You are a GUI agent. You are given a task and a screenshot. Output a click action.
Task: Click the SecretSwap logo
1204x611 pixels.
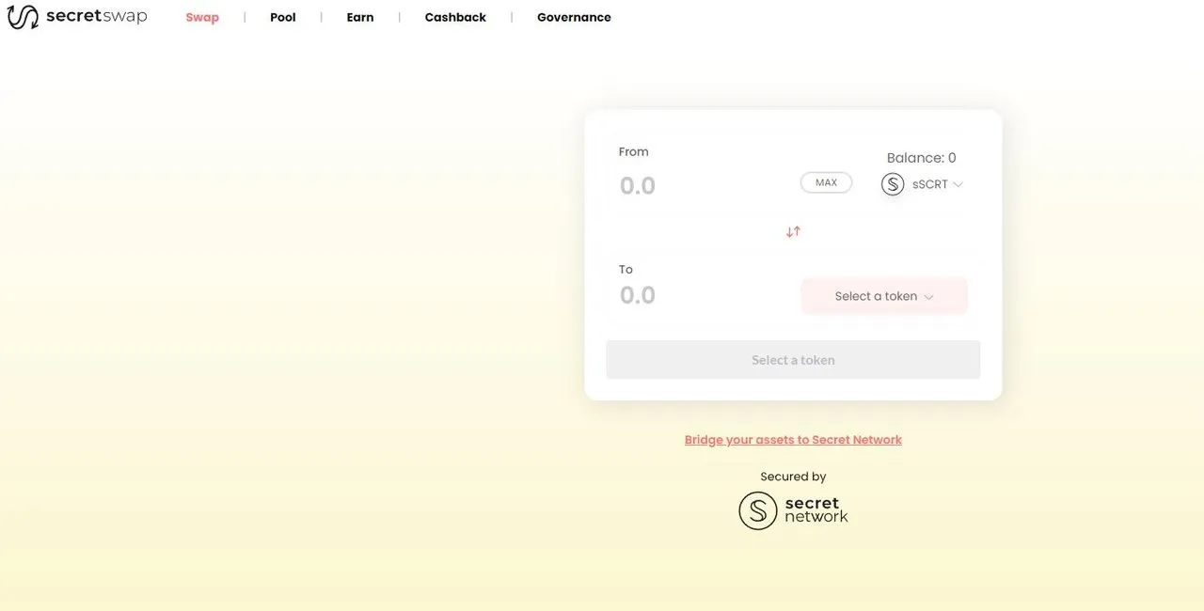coord(77,17)
